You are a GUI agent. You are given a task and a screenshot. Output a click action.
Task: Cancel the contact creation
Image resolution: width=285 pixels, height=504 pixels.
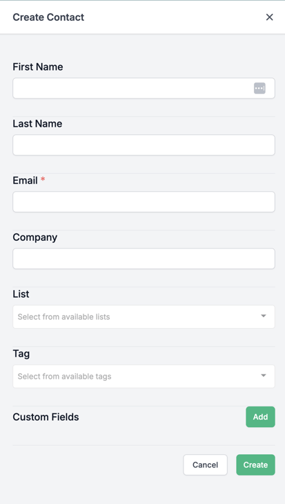coord(205,465)
